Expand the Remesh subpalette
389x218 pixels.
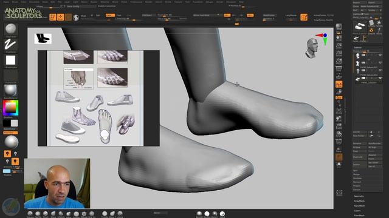point(357,182)
